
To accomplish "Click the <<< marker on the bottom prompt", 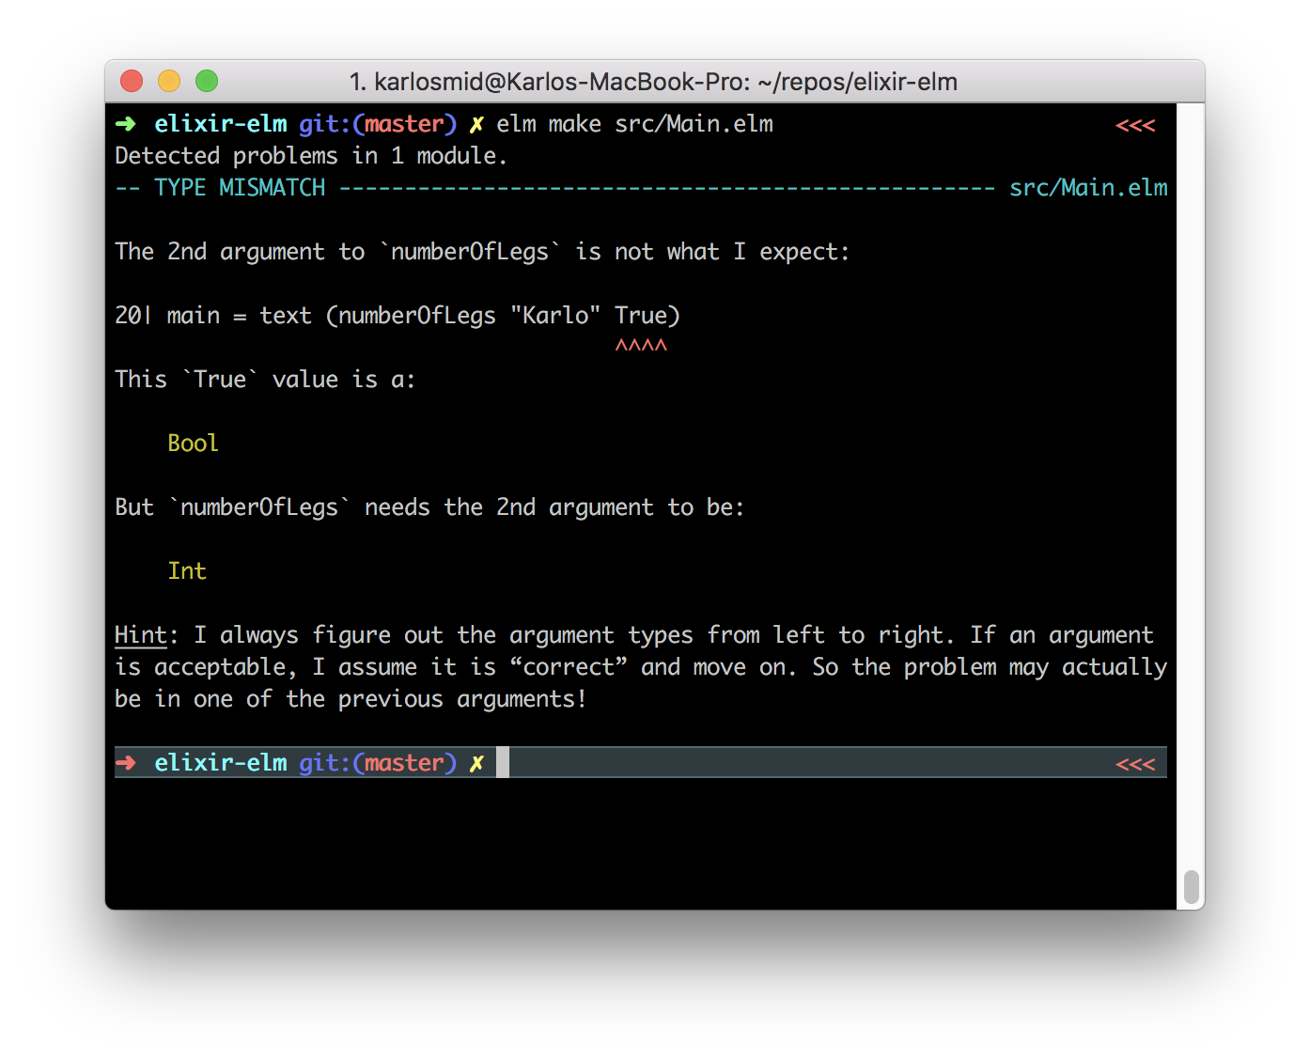I will coord(1136,762).
